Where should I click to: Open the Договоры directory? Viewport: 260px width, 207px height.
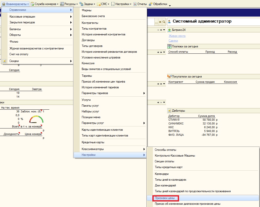click(110, 40)
